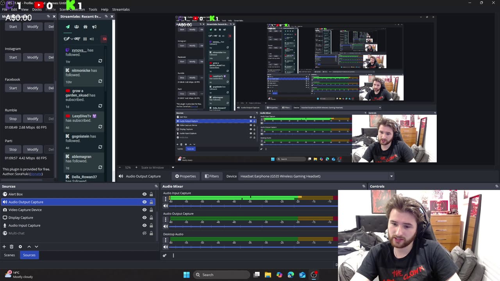Stop the Parti stream output
This screenshot has width=500, height=281.
[x=13, y=149]
